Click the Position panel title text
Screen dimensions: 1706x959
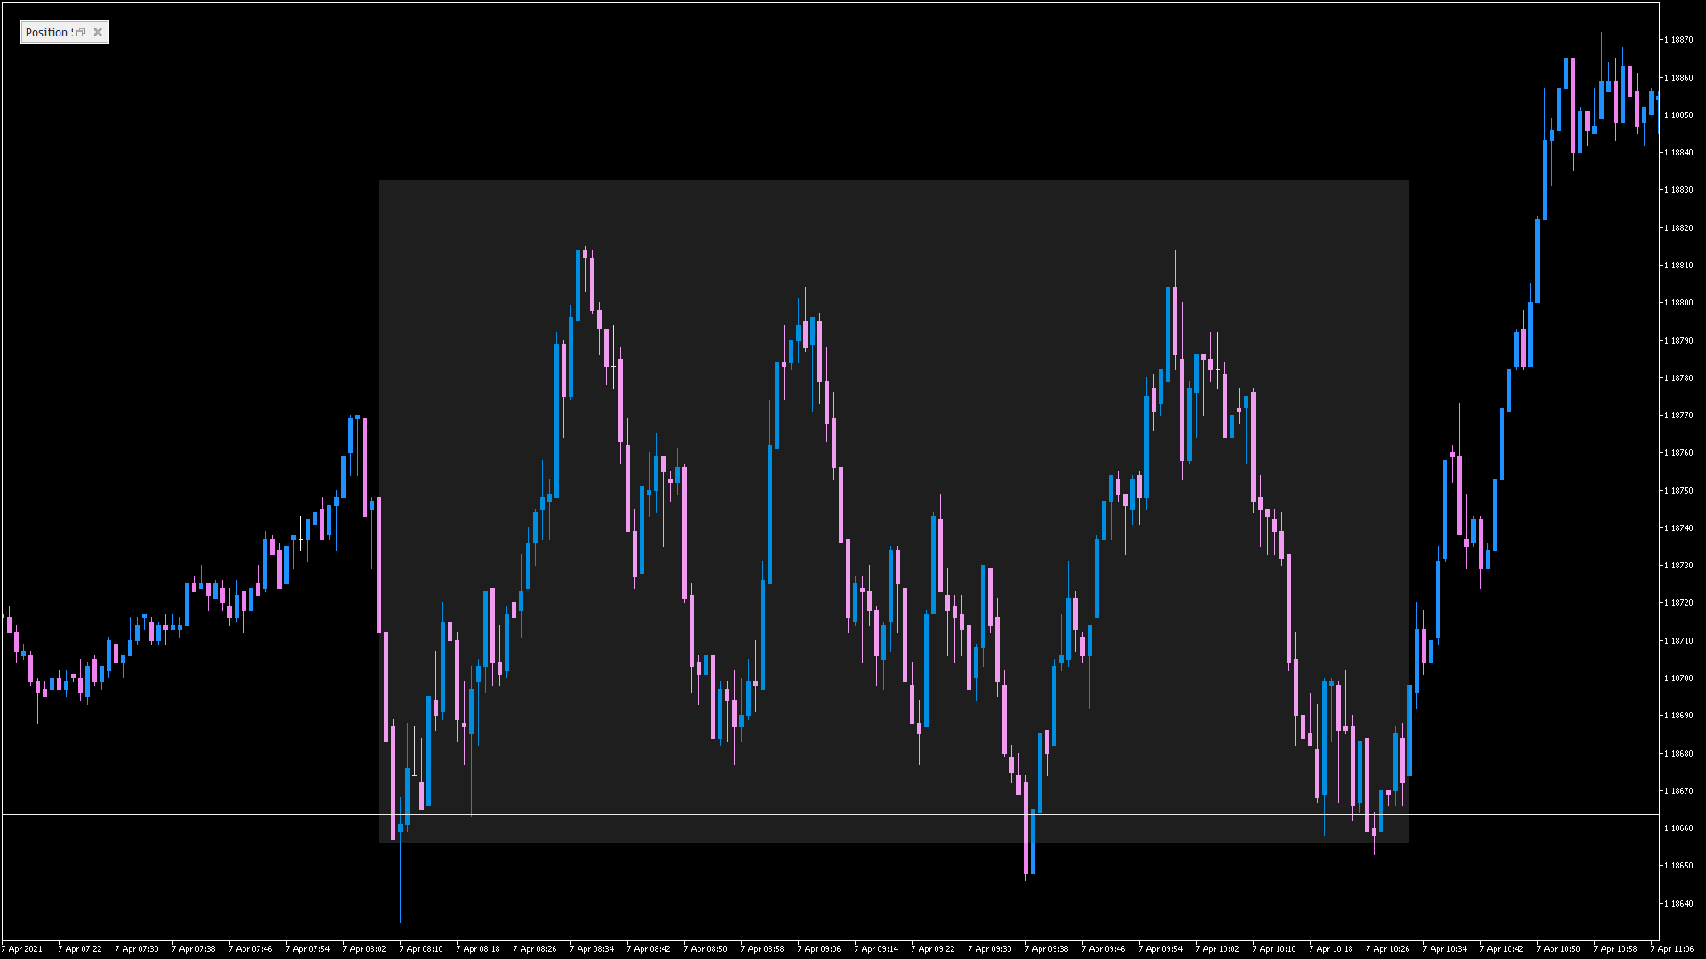[x=48, y=33]
